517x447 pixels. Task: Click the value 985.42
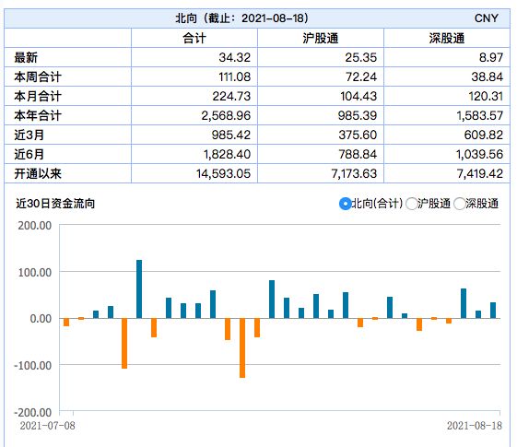click(231, 135)
